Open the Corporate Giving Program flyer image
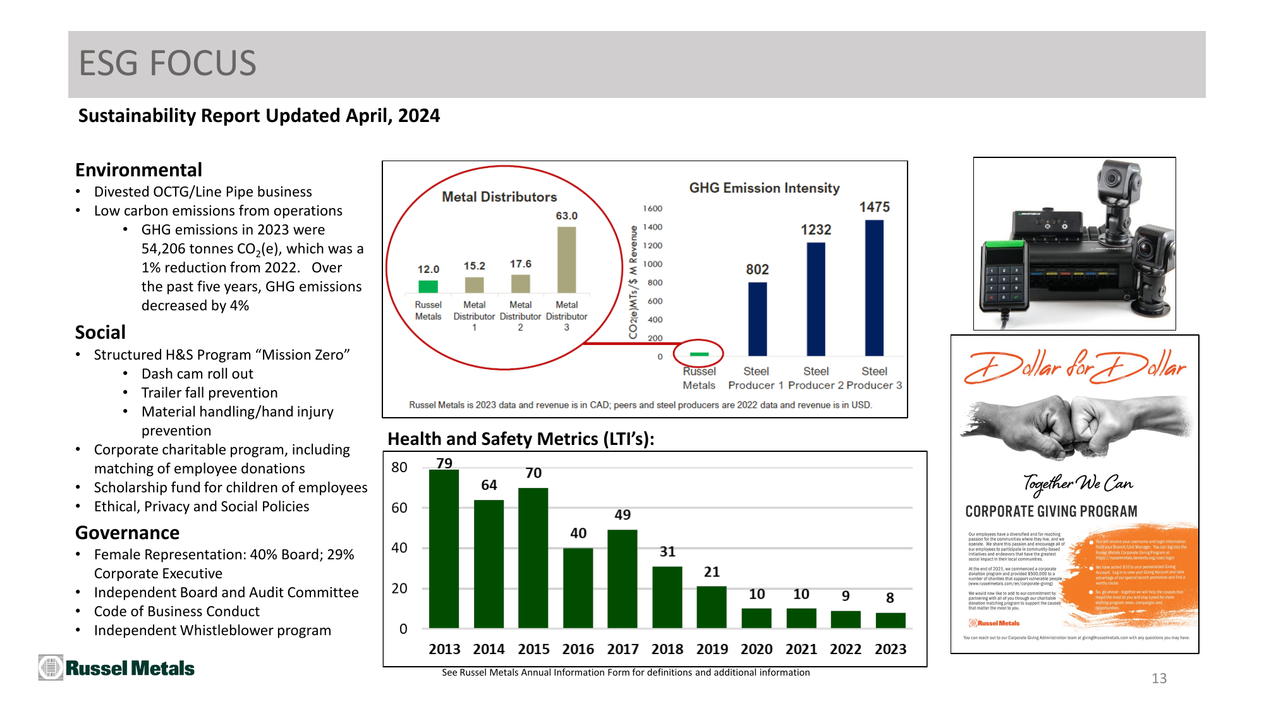This screenshot has width=1264, height=711. pyautogui.click(x=1074, y=494)
